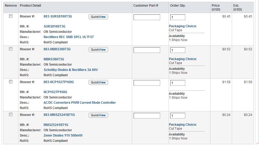This screenshot has width=259, height=145.
Task: Click Rectifiers REC SMB SPCL ULTFST link
Action: (68, 37)
